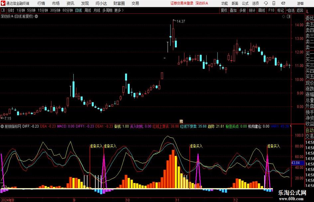314x202 pixels.
Task: Switch to the 多周期 tab
Action: point(107,10)
